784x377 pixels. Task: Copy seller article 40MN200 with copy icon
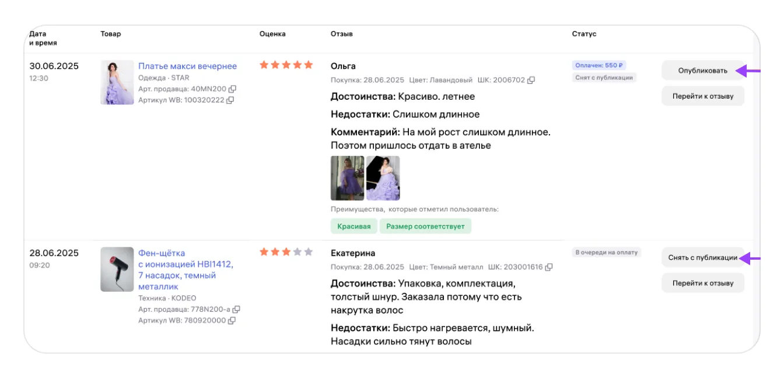232,89
